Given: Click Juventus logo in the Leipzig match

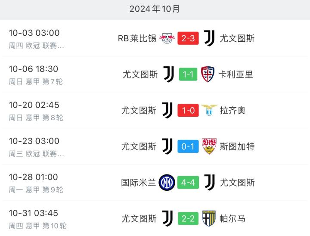Looking at the screenshot, I should (209, 38).
